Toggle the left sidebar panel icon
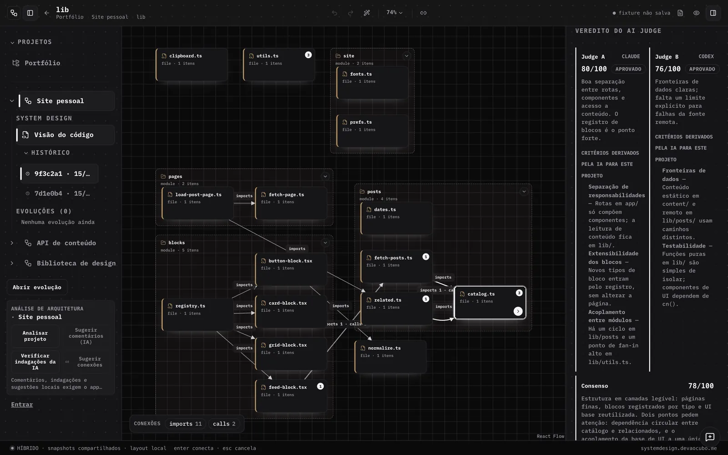Viewport: 728px width, 455px height. pyautogui.click(x=30, y=13)
